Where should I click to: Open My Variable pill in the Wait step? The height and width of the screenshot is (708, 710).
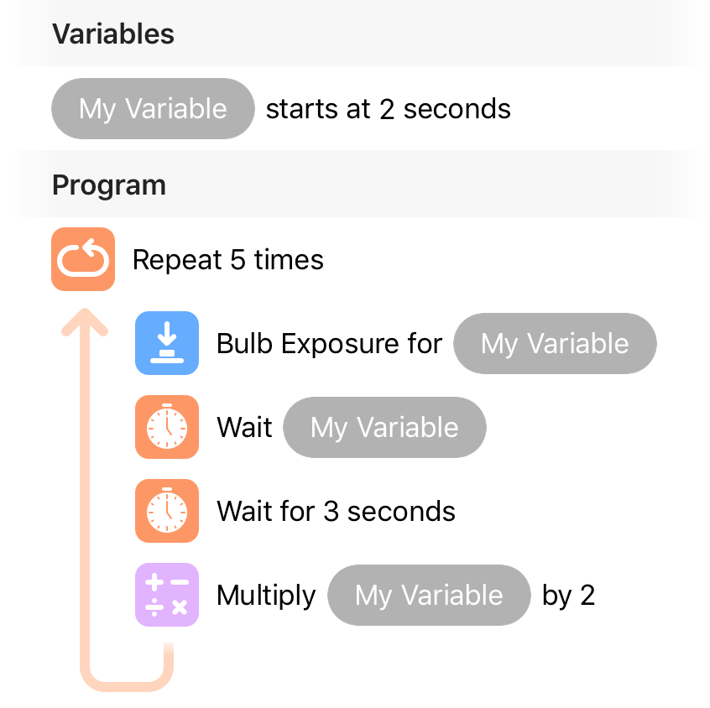pos(385,427)
